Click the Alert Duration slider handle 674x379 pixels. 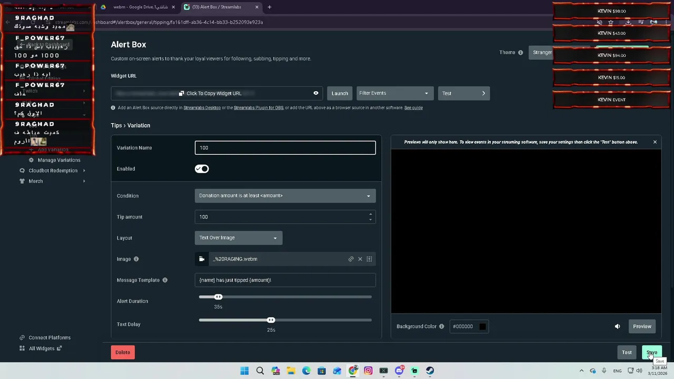click(218, 297)
